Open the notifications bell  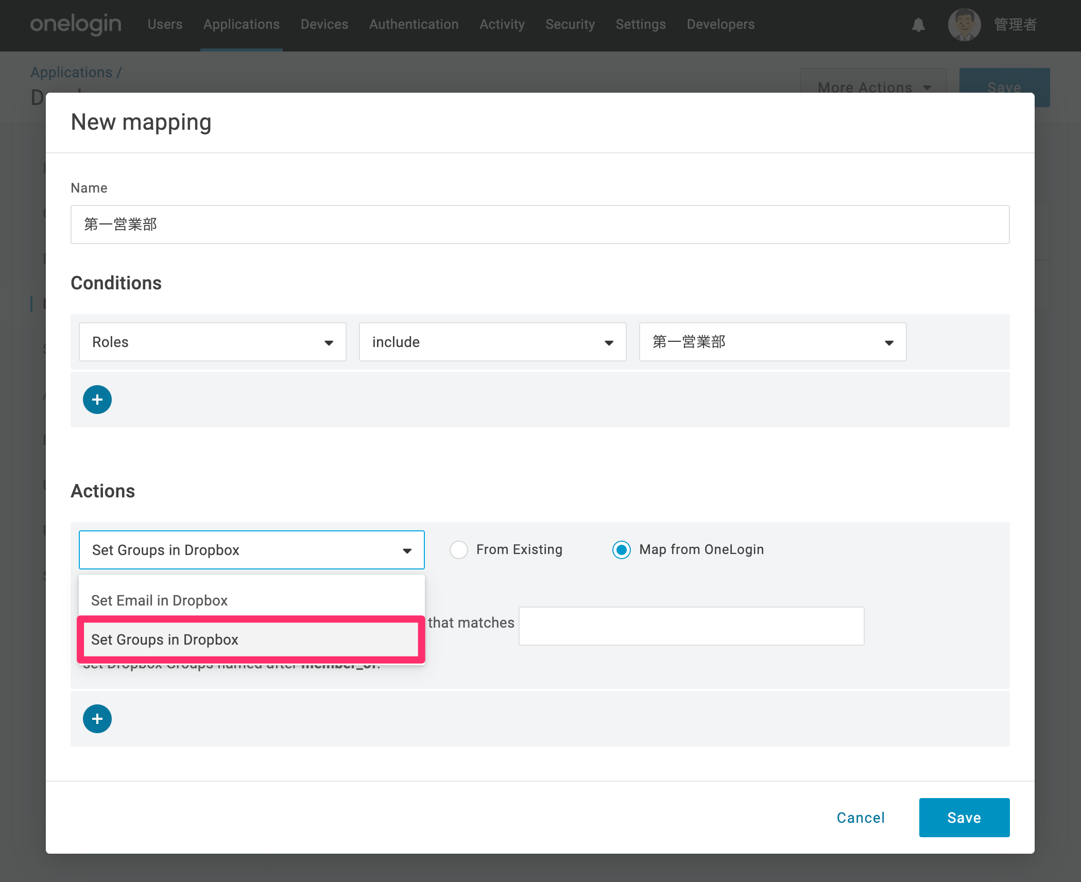point(918,25)
